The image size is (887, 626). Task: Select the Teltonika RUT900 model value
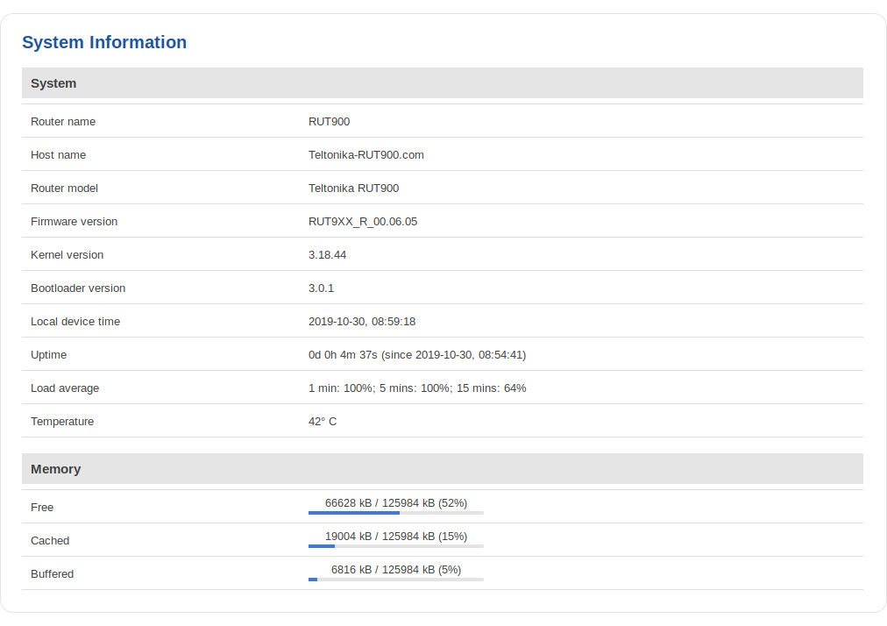point(353,189)
